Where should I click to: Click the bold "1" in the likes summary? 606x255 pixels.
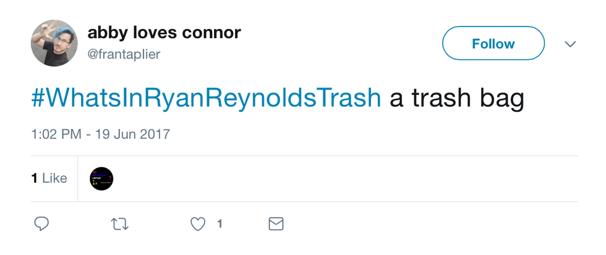34,178
